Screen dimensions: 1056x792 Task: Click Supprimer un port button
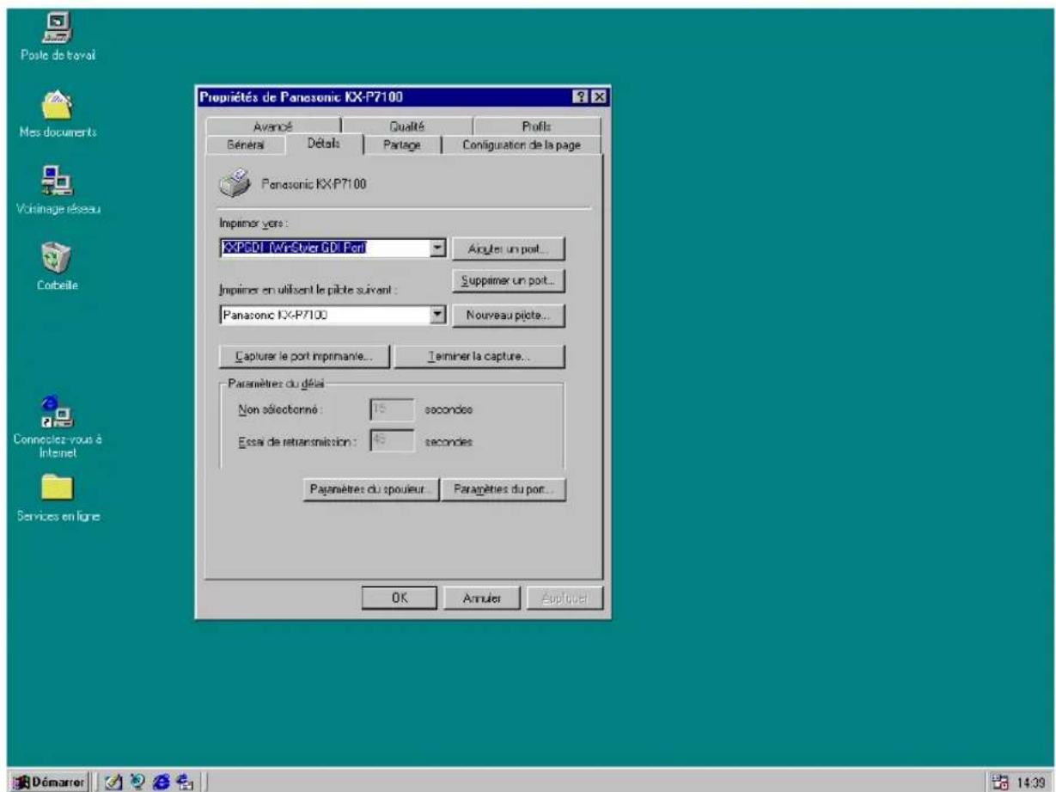(x=509, y=280)
